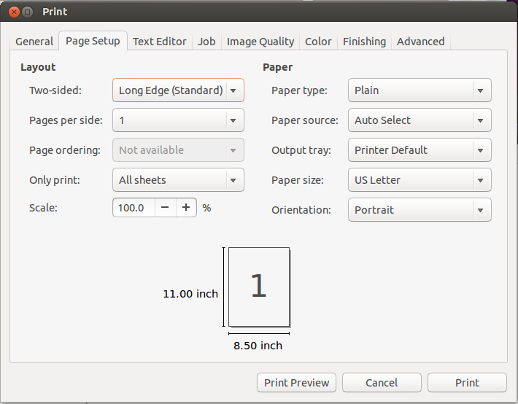Open the Two-sided dropdown

(x=178, y=90)
